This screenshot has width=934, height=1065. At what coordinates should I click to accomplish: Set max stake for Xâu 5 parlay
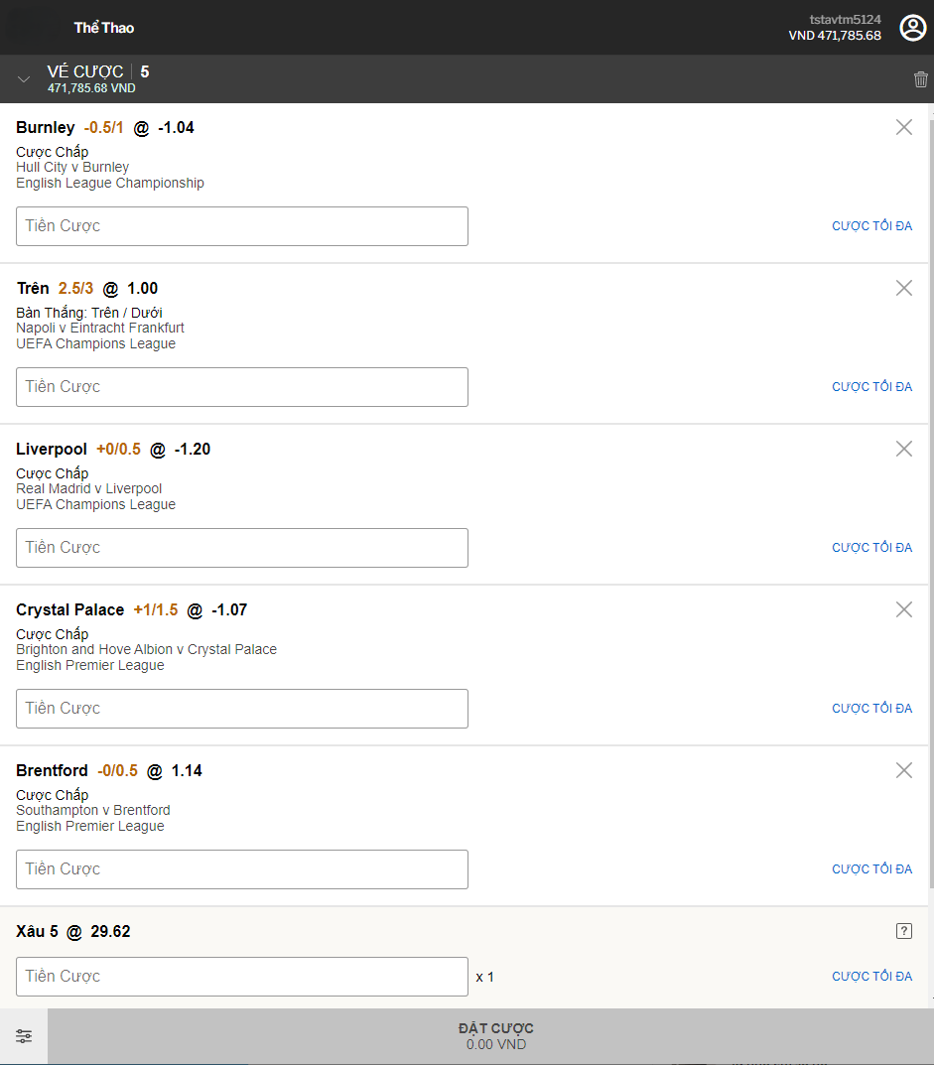pyautogui.click(x=871, y=977)
